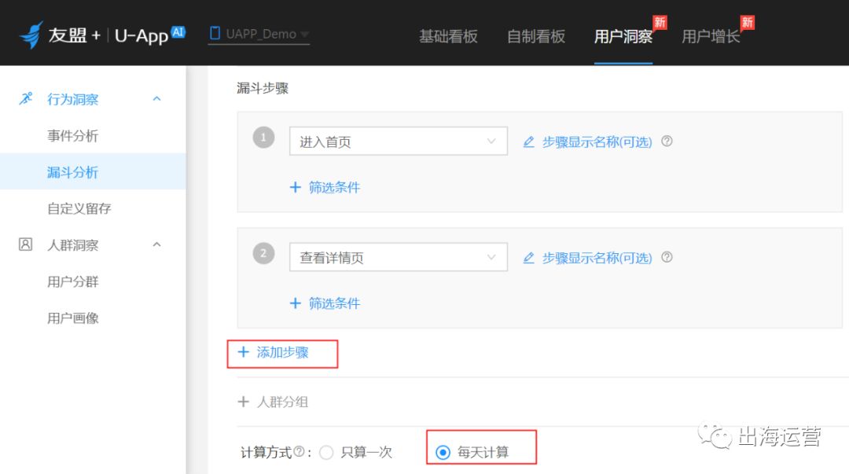The width and height of the screenshot is (849, 474).
Task: Click help icon beside step 1 display name
Action: (667, 141)
